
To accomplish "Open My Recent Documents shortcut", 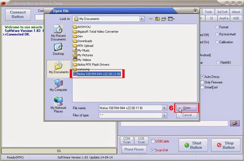I will pos(58,33).
